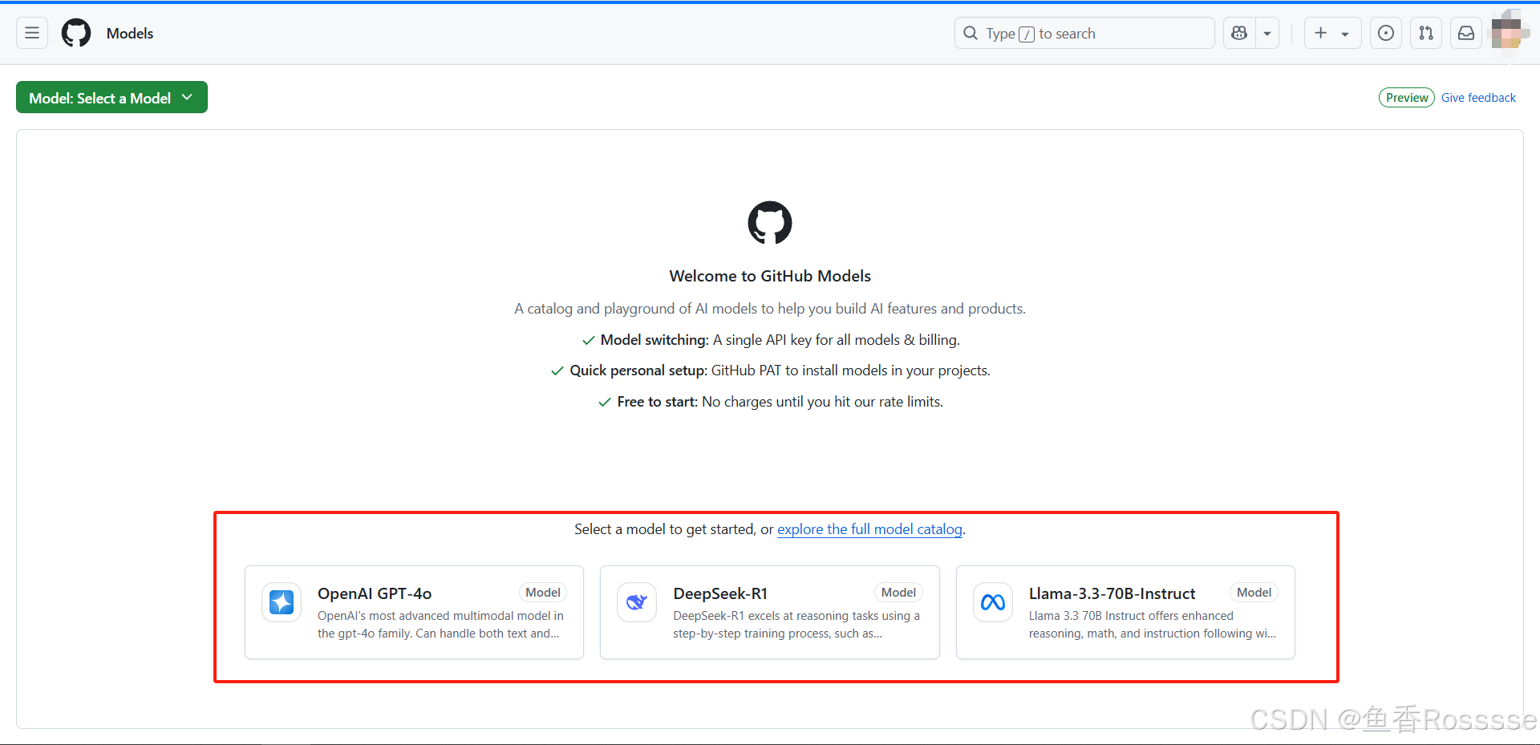Open the Model: Select a Model dropdown
1540x745 pixels.
click(x=111, y=97)
